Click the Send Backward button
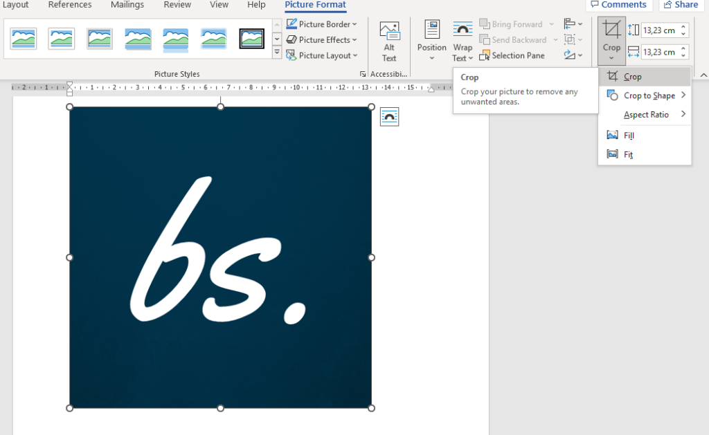The image size is (709, 435). click(513, 39)
